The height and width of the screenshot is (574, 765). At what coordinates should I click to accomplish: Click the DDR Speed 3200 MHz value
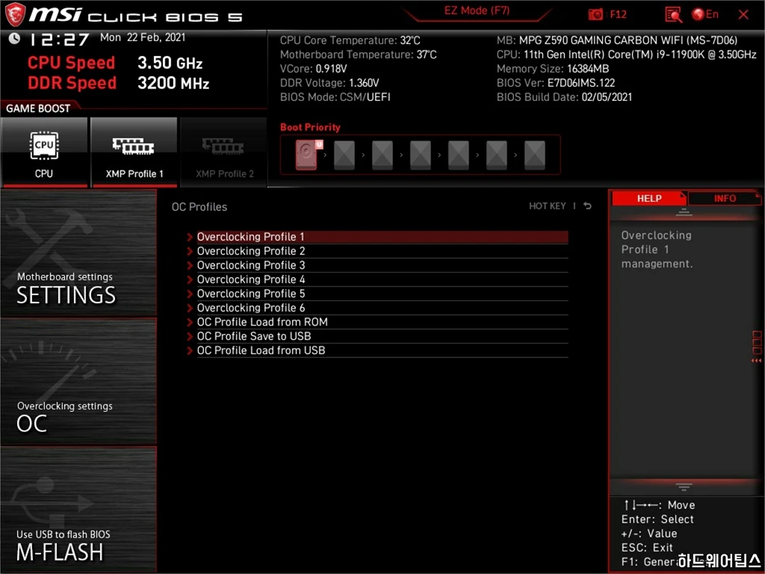pos(173,83)
